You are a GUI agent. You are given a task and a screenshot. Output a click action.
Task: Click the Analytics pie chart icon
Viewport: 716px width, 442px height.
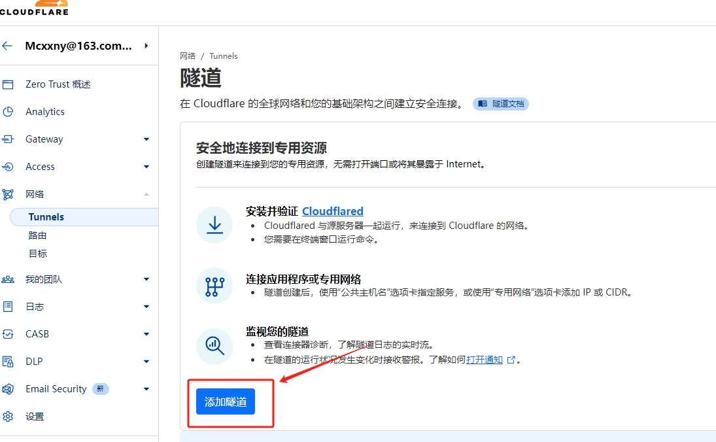click(x=8, y=112)
